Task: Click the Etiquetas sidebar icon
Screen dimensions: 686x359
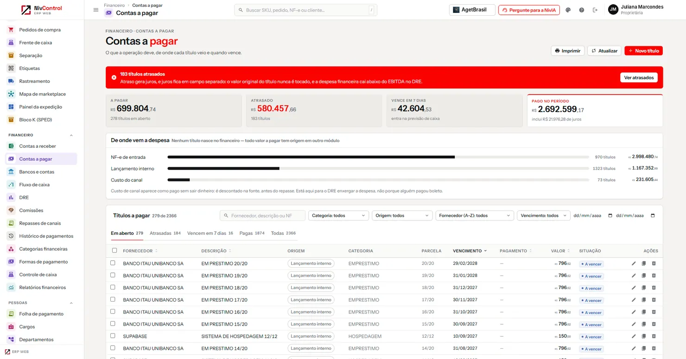Action: [11, 68]
